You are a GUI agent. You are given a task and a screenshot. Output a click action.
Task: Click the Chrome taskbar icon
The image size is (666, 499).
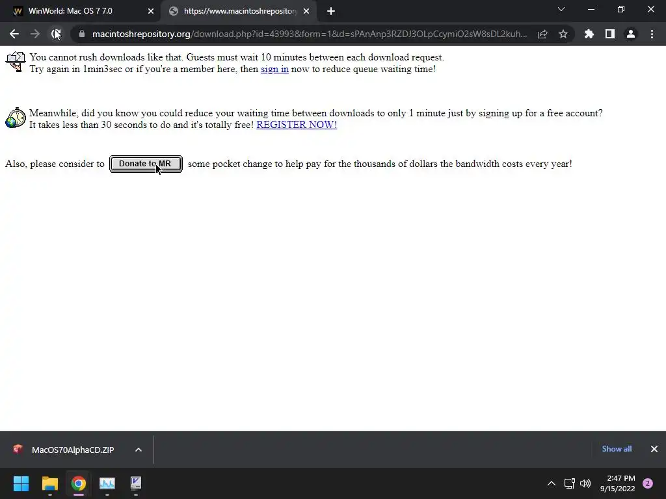click(x=79, y=483)
